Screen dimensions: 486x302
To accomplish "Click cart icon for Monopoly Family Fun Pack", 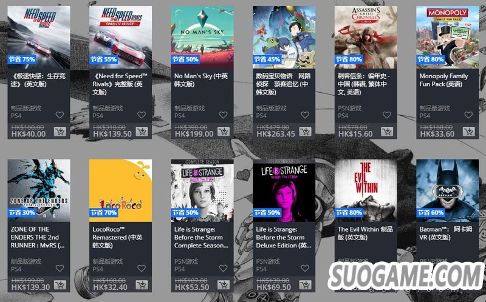I will (x=468, y=132).
